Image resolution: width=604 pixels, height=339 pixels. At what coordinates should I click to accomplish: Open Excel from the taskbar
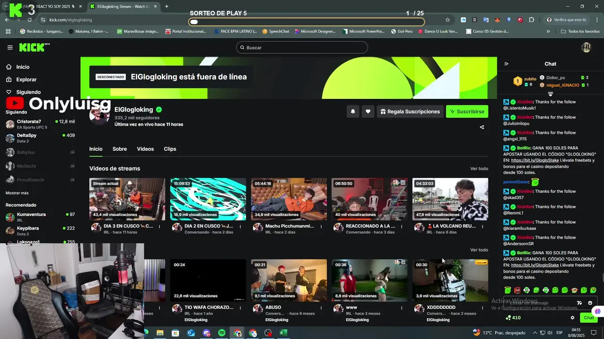tap(283, 333)
